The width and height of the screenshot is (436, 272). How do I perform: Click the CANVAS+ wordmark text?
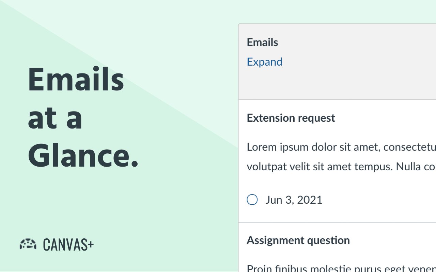click(65, 245)
